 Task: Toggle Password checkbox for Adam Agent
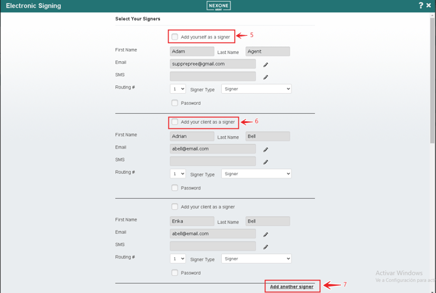click(174, 103)
